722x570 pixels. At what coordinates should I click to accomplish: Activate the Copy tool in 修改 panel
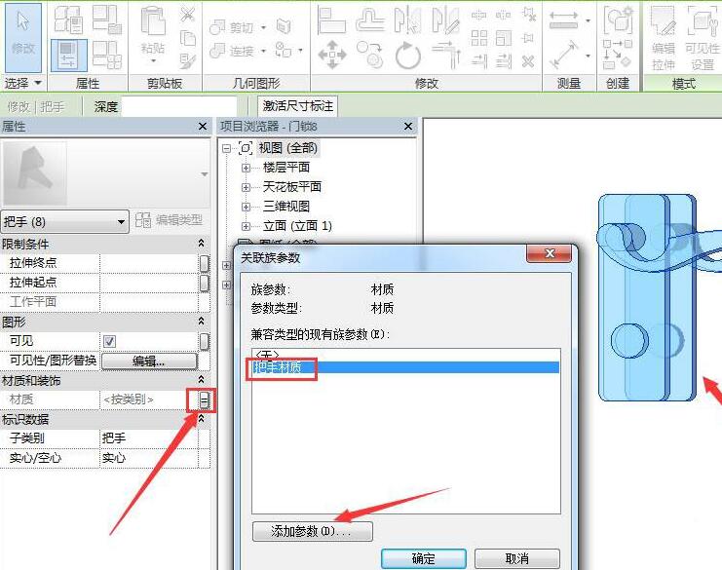[x=369, y=55]
